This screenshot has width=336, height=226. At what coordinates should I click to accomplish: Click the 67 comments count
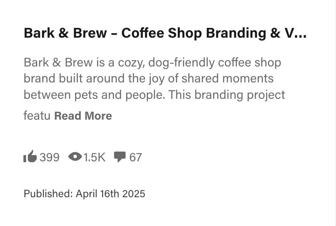point(136,157)
